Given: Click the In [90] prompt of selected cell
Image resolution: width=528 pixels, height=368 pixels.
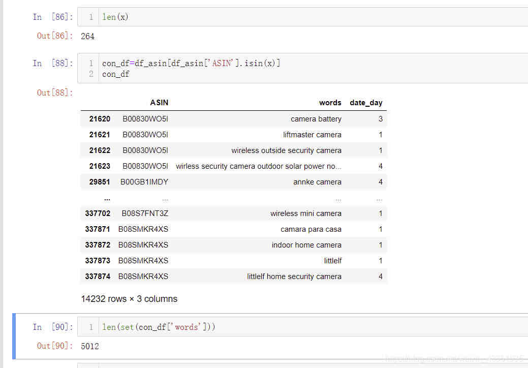Looking at the screenshot, I should coord(52,327).
